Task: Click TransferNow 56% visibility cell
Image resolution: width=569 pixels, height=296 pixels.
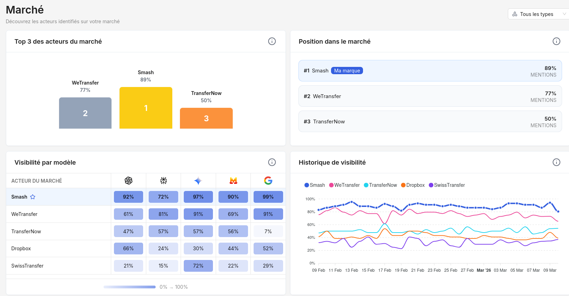Action: 233,231
